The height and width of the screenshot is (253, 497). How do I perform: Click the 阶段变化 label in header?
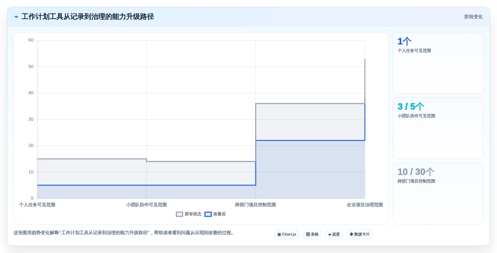click(x=473, y=17)
